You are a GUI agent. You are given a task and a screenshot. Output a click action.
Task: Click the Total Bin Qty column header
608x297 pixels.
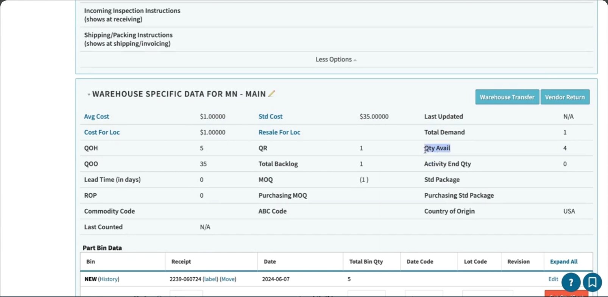click(x=366, y=261)
